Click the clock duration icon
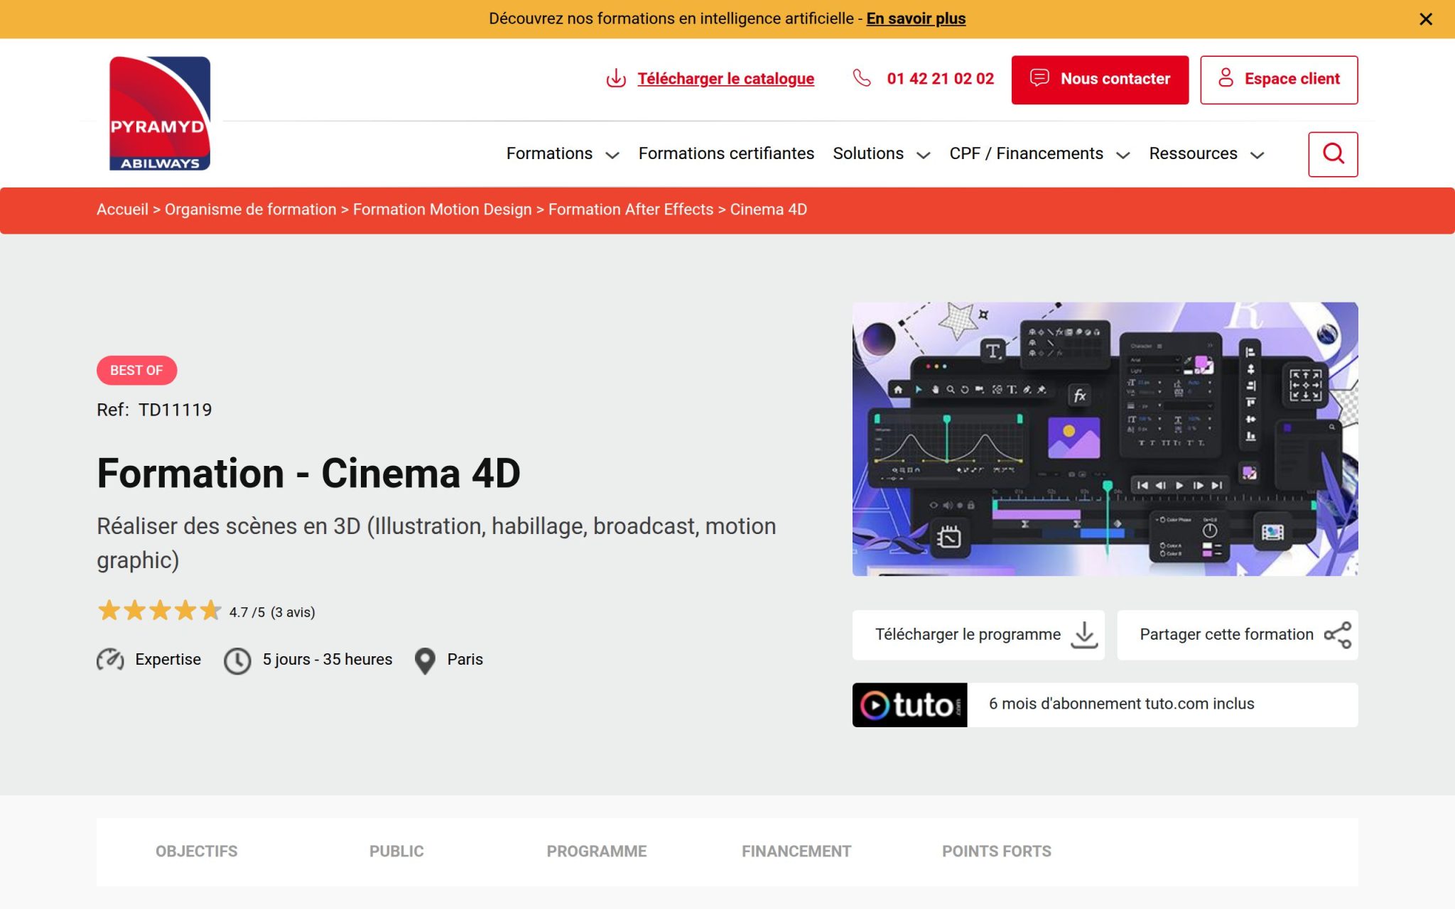The width and height of the screenshot is (1455, 909). pos(237,660)
